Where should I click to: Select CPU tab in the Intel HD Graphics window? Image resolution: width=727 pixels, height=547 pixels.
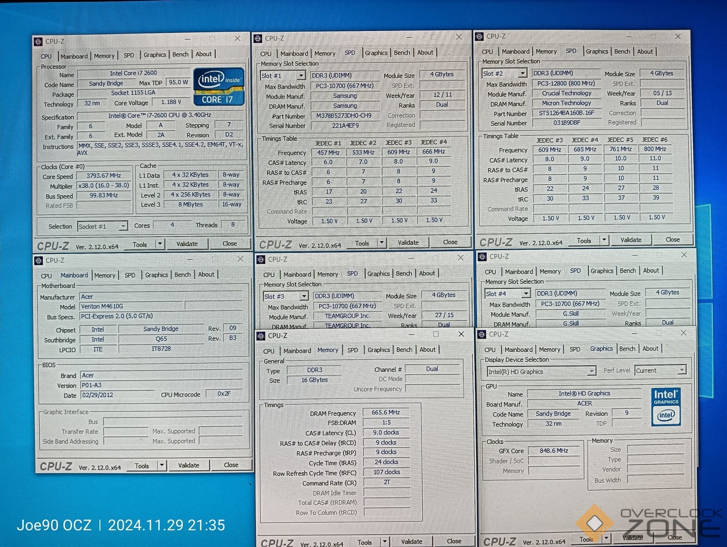coord(490,350)
